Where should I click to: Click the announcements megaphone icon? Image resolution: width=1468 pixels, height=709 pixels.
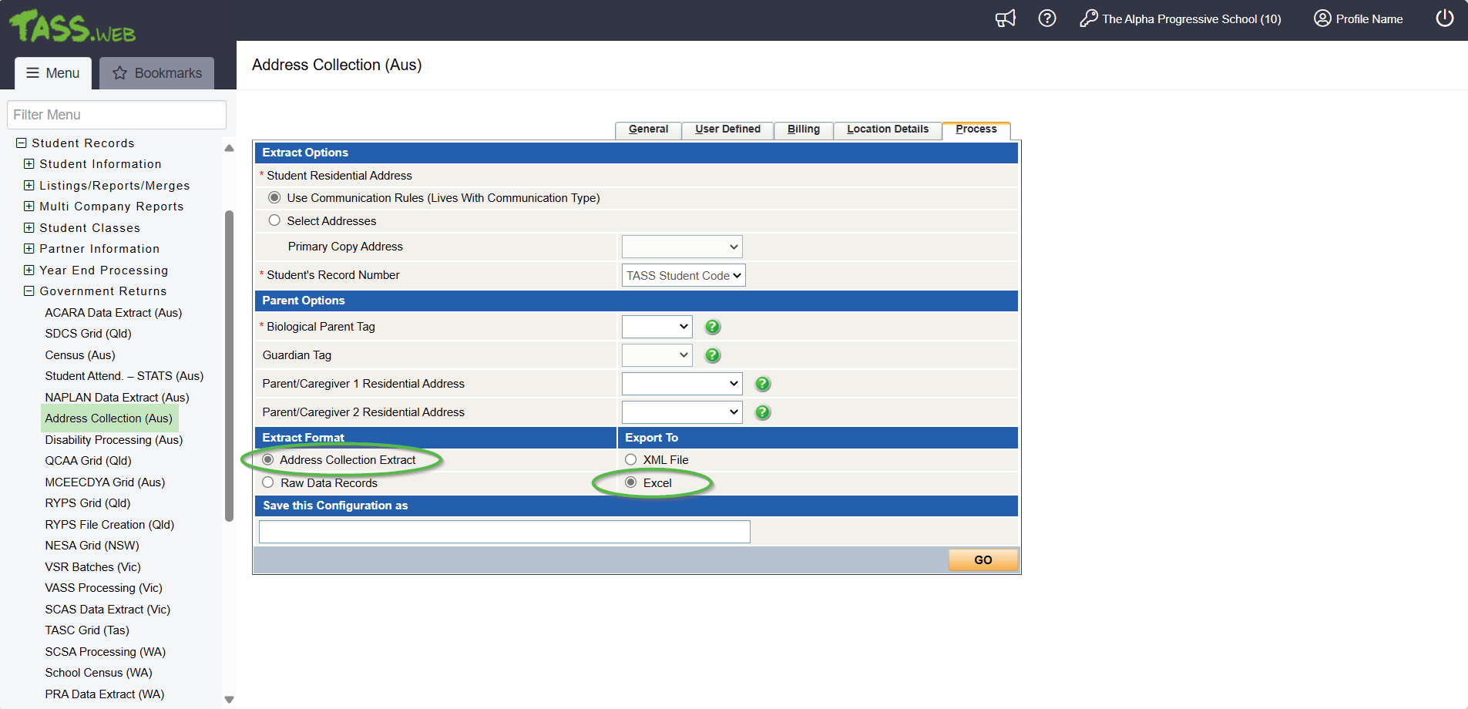point(1005,18)
